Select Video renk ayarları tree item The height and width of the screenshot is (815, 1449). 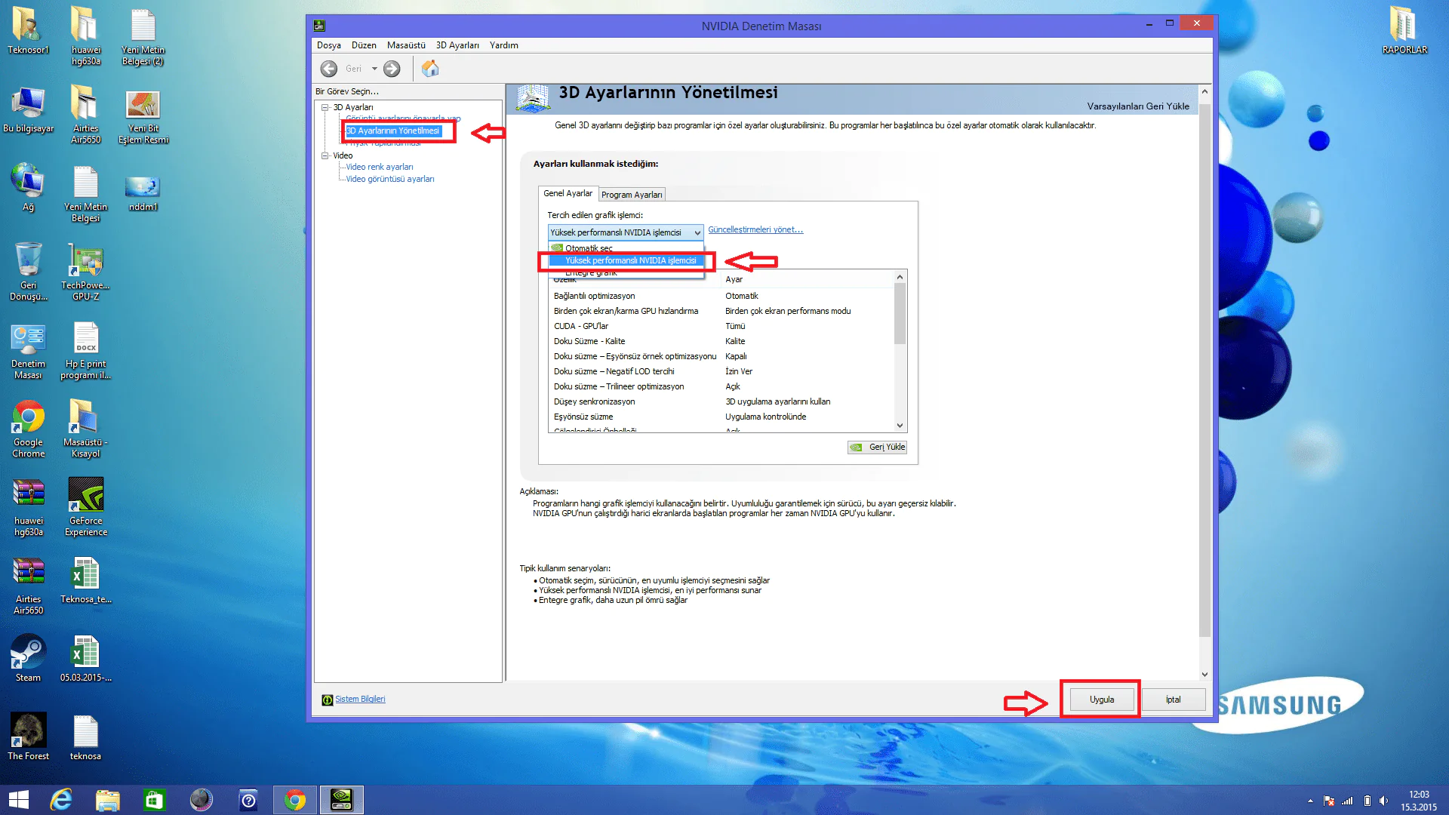[379, 167]
